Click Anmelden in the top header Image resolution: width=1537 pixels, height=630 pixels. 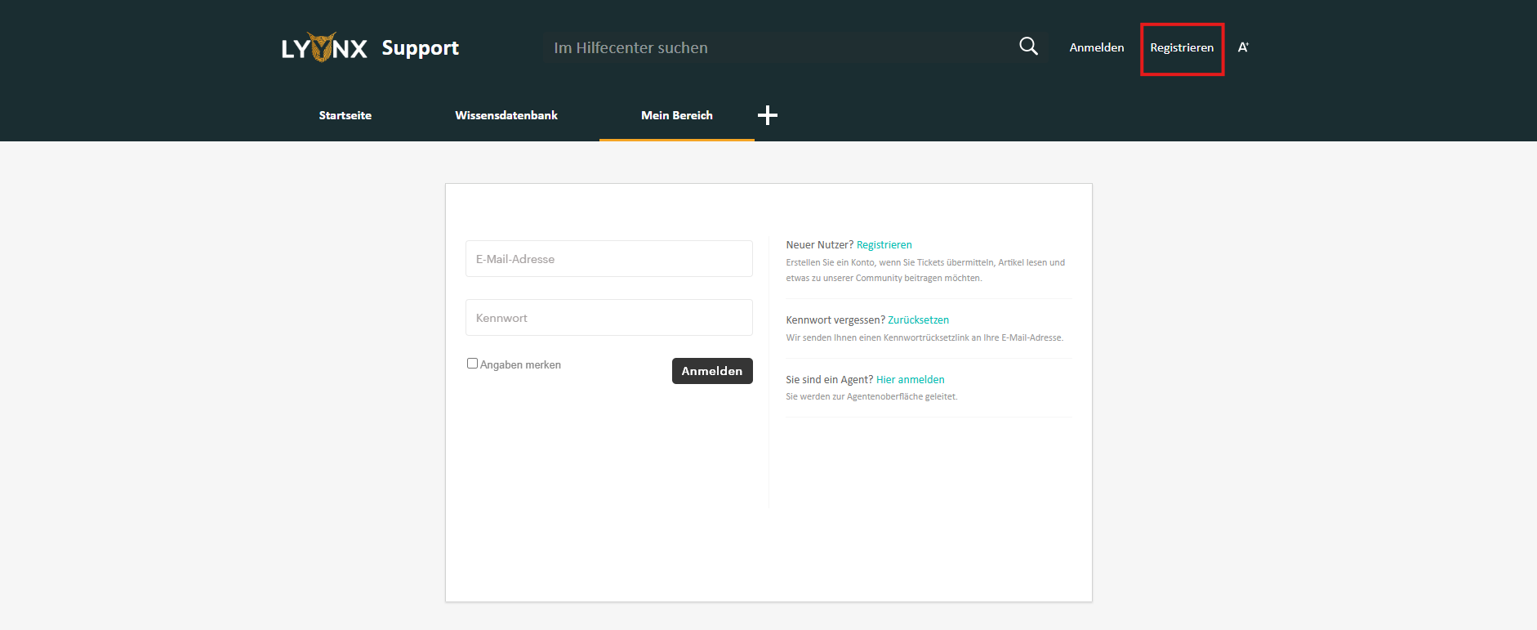1096,47
